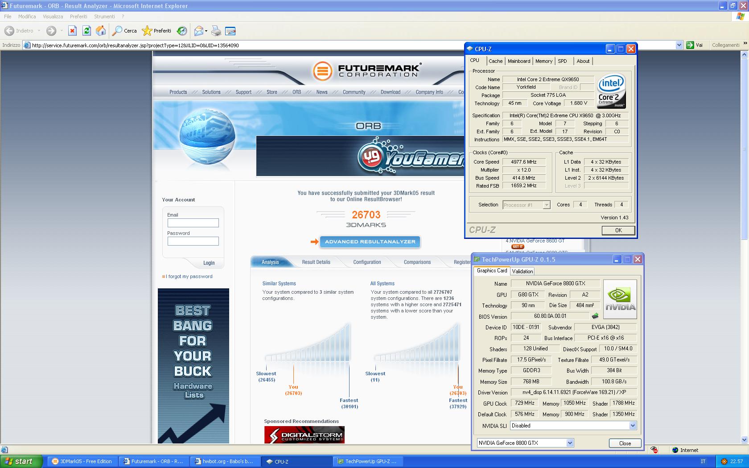Image resolution: width=749 pixels, height=468 pixels.
Task: Click the Advanced ResultAnalyzer button
Action: [x=370, y=242]
